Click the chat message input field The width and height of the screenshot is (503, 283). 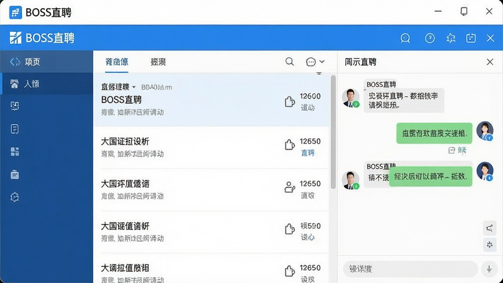tap(410, 269)
